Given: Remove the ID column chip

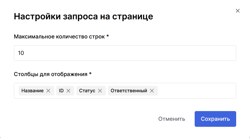Looking at the screenshot, I should [x=68, y=91].
